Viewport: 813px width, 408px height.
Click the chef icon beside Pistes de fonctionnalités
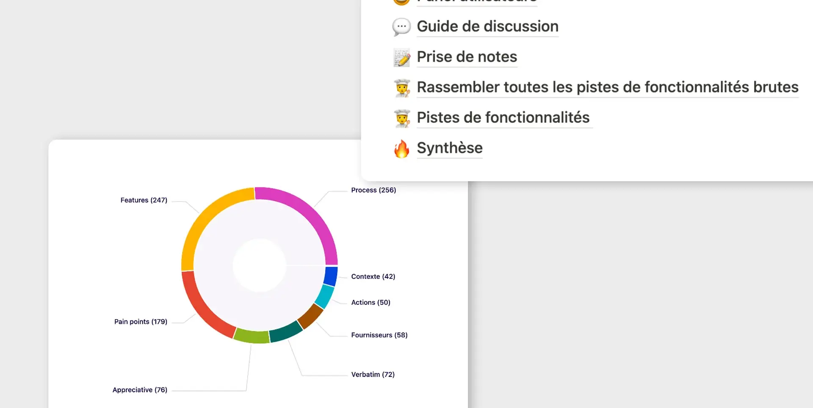tap(402, 119)
